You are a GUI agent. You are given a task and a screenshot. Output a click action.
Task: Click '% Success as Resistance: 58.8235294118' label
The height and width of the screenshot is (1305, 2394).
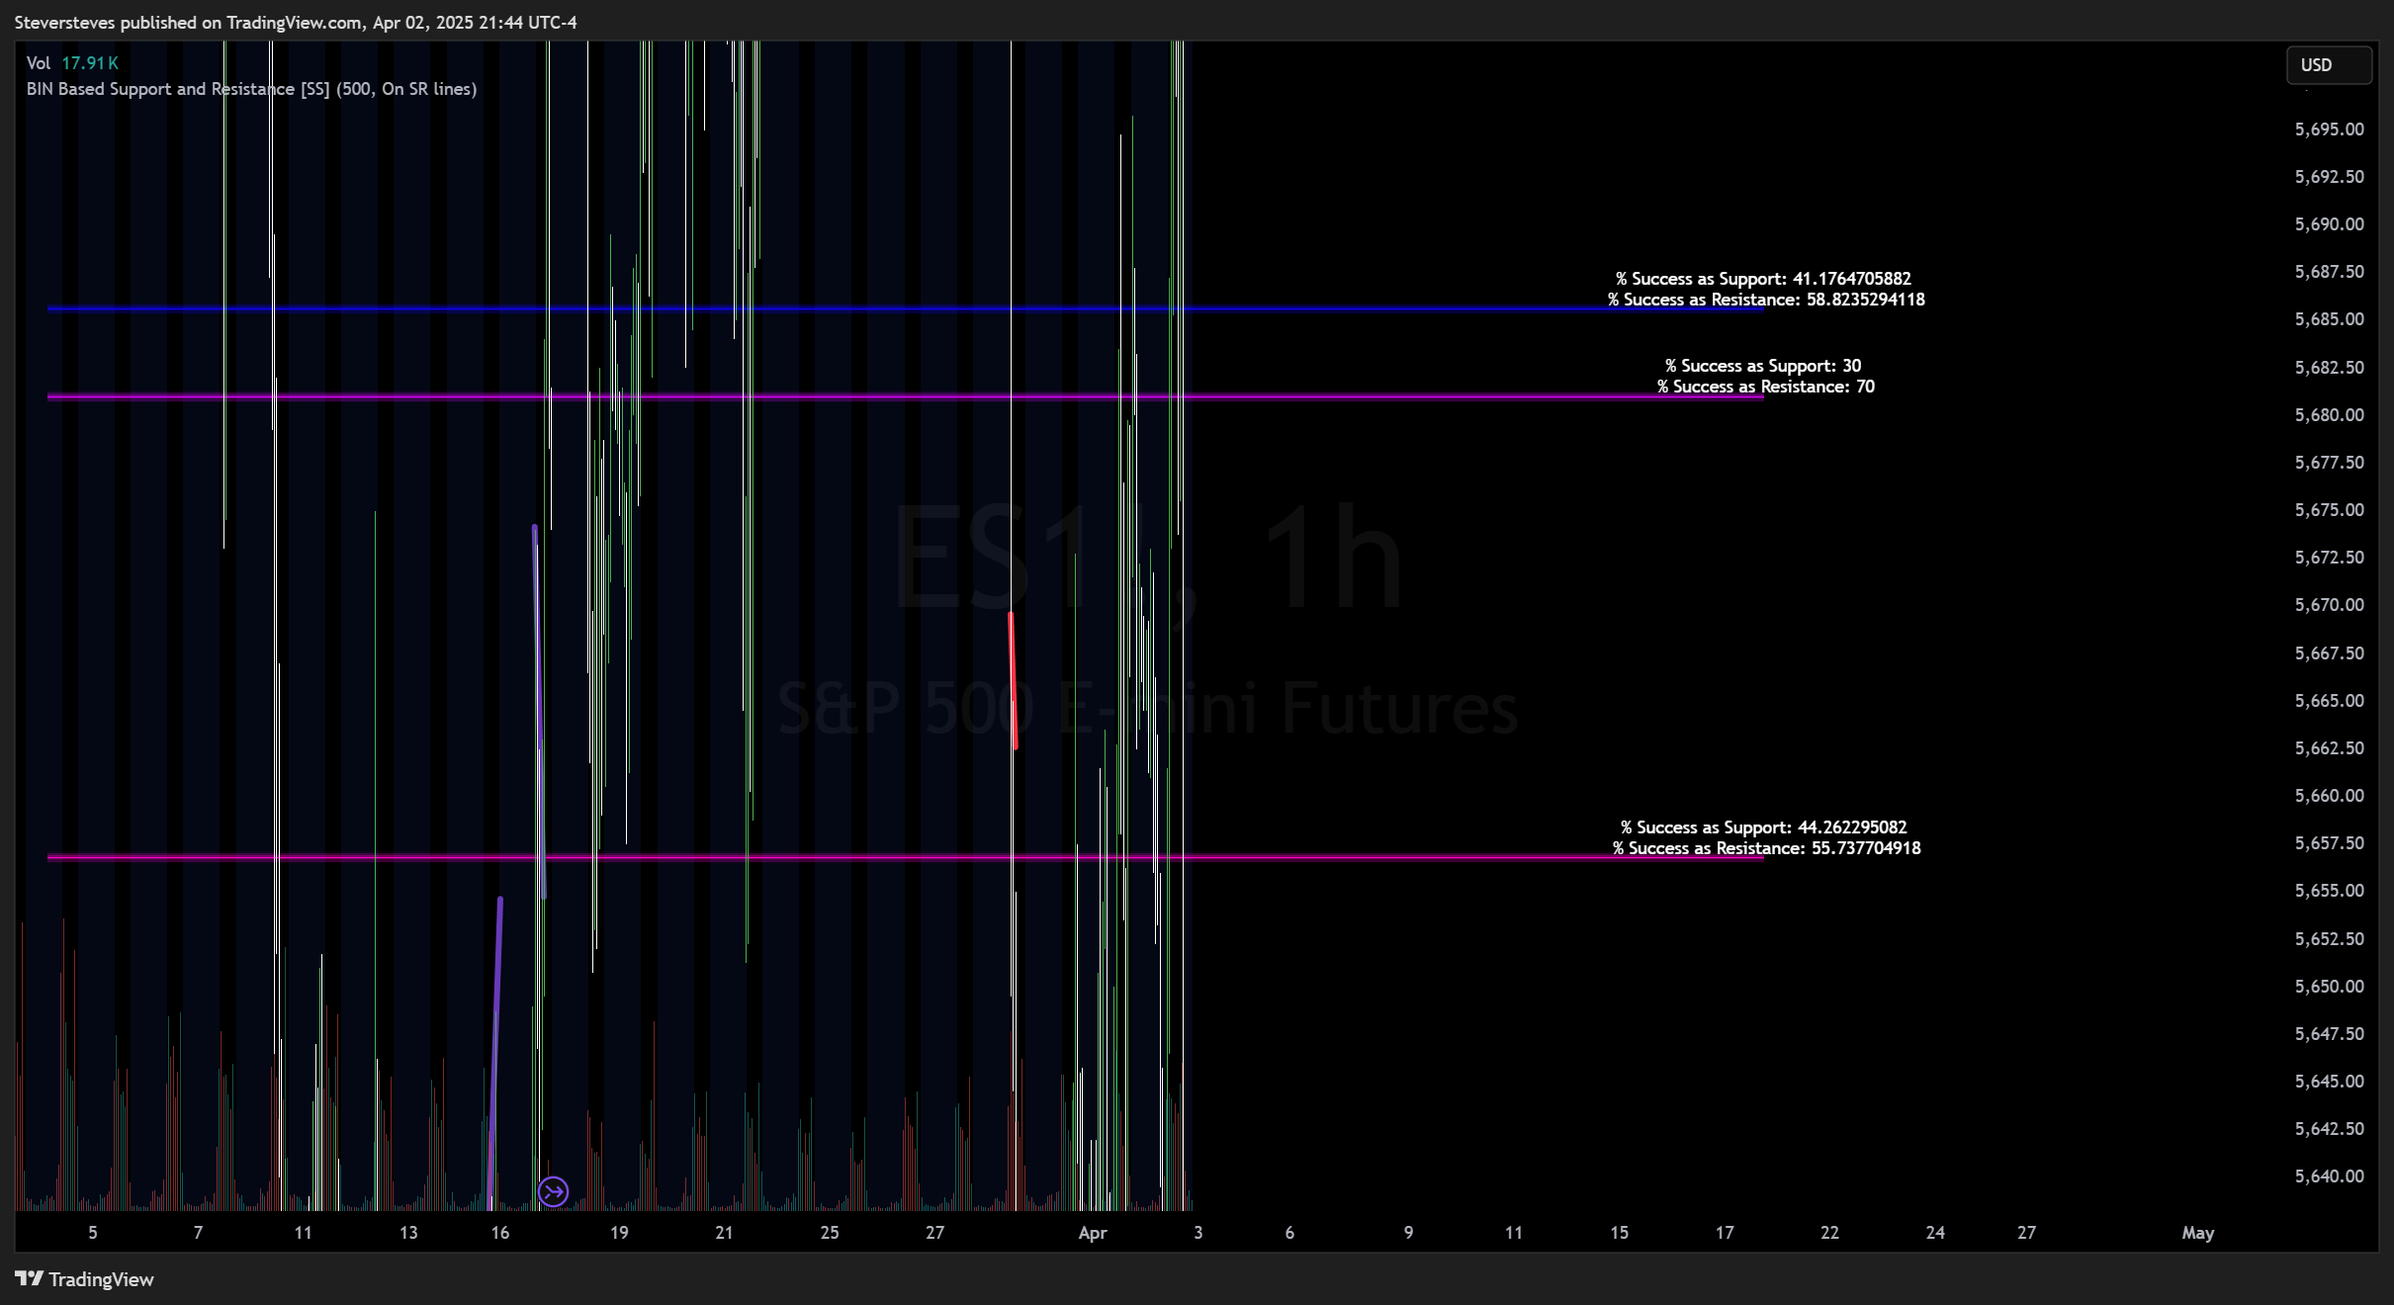(x=1766, y=300)
